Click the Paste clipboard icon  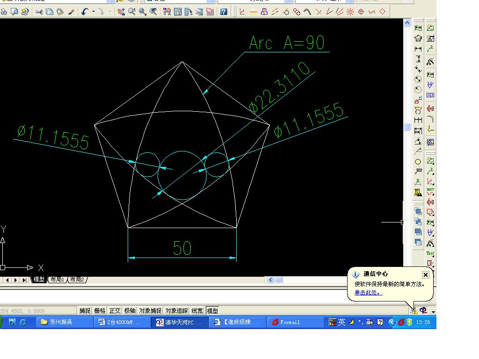tap(60, 12)
